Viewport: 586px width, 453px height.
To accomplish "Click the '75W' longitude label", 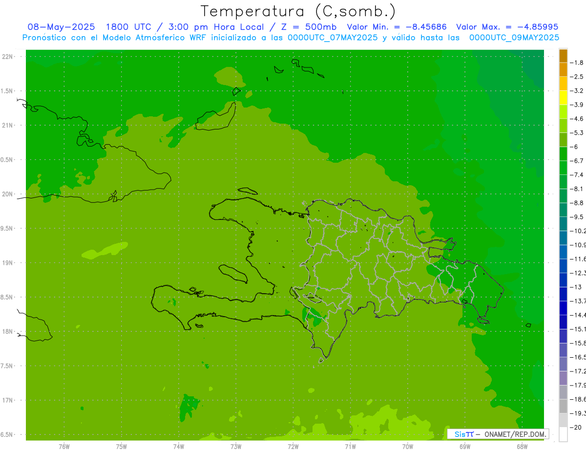I will click(121, 447).
